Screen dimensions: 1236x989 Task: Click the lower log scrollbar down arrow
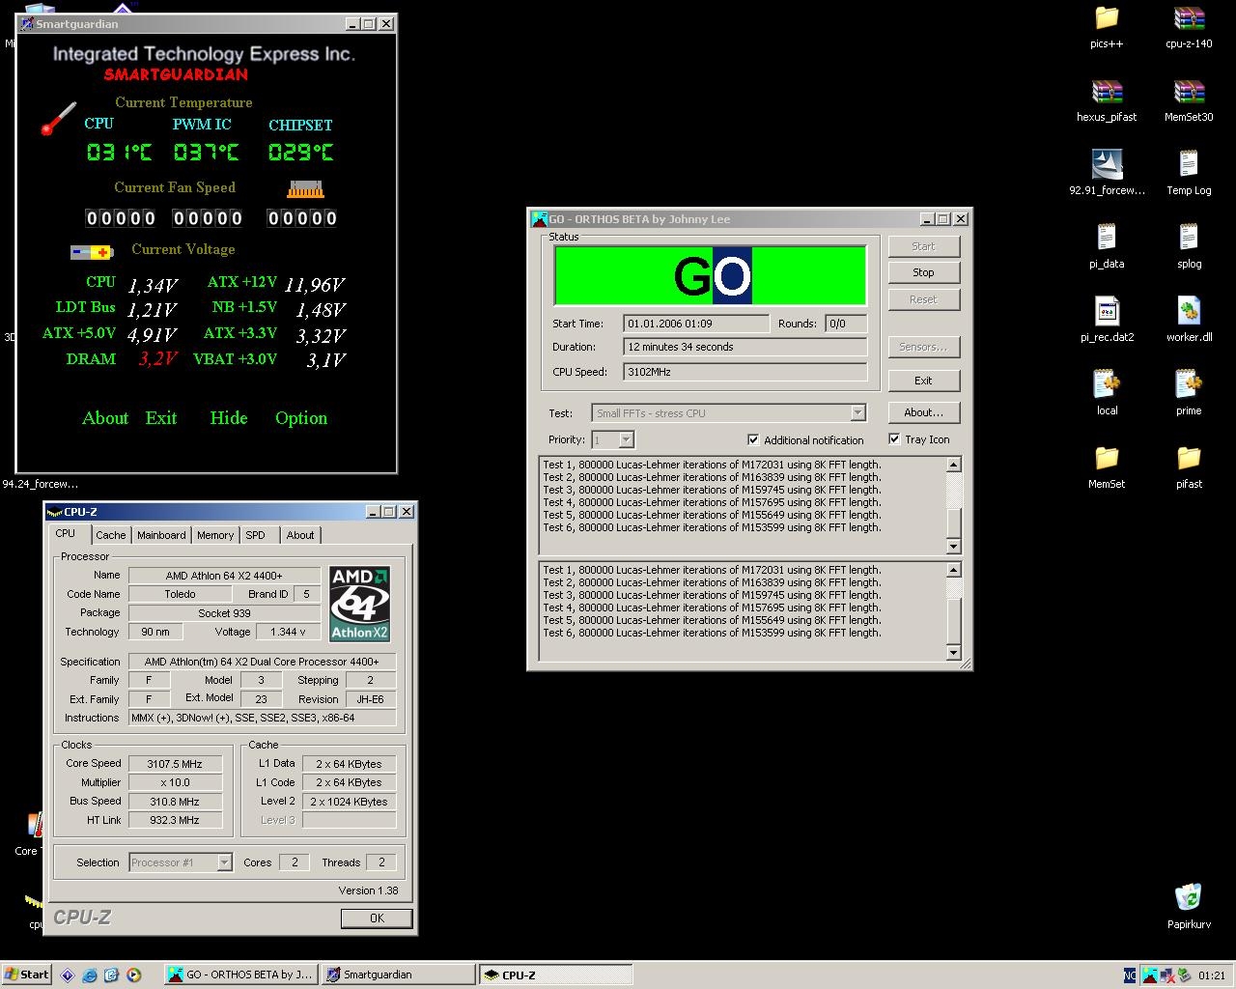pos(954,653)
